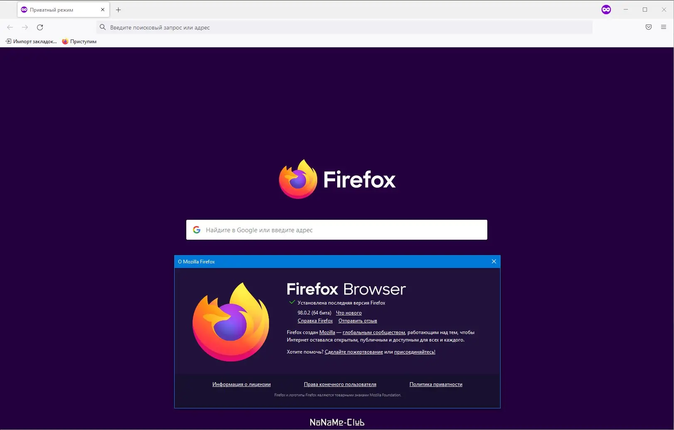Open Политика приватности link
The image size is (674, 430).
(436, 384)
